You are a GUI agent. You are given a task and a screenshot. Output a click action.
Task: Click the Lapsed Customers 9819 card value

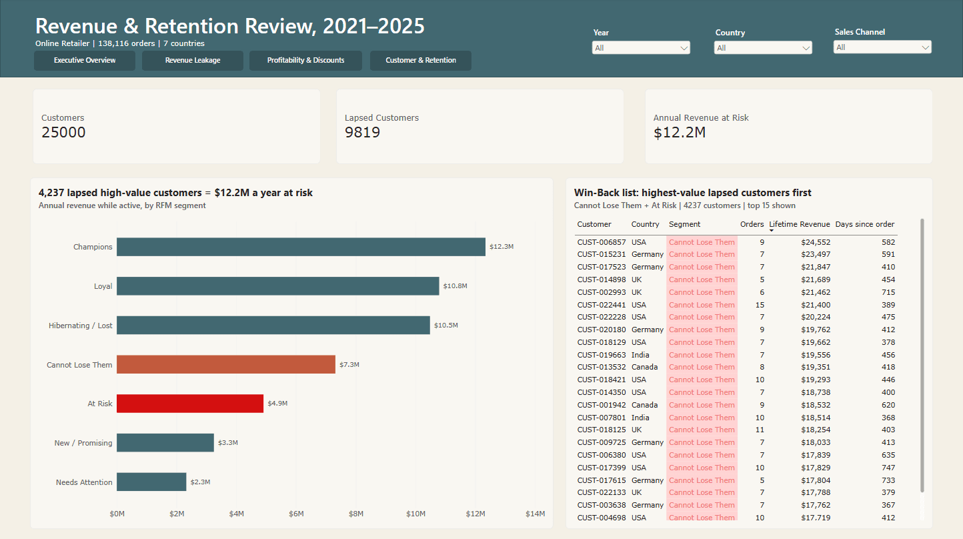point(362,132)
